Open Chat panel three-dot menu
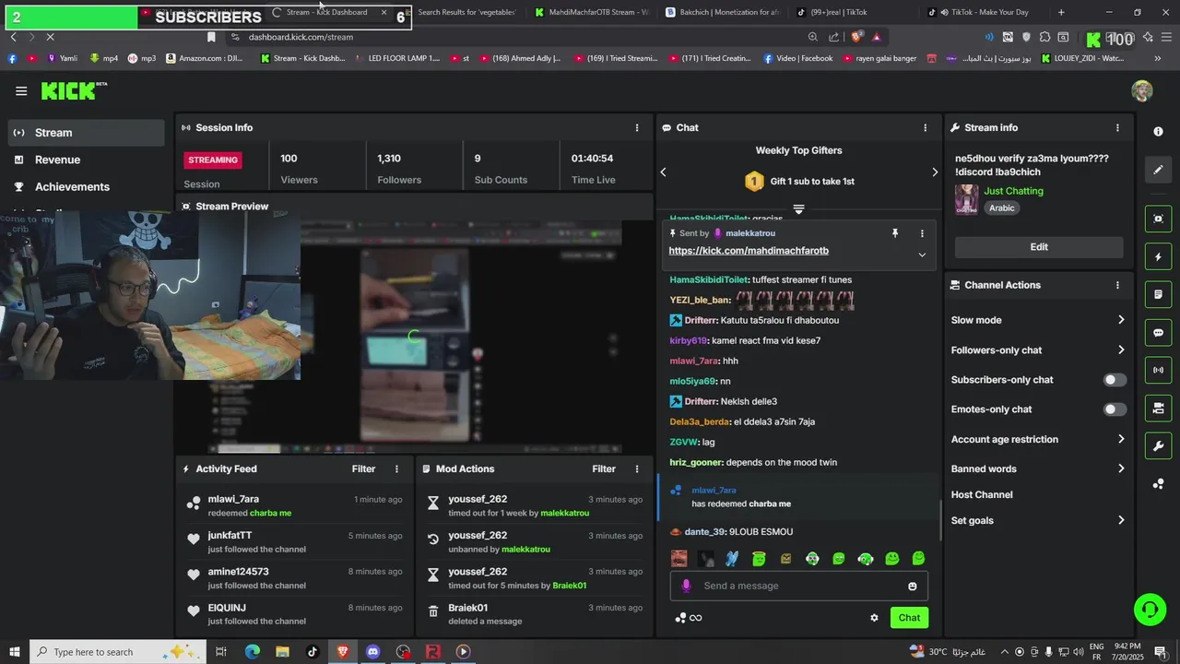The height and width of the screenshot is (664, 1180). click(x=926, y=127)
